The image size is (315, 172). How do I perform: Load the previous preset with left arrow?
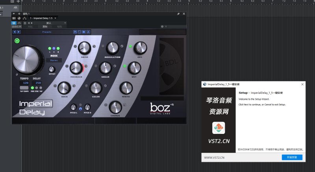coord(14,32)
